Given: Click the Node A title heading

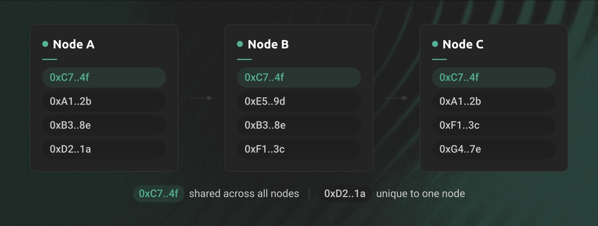Looking at the screenshot, I should pos(74,44).
